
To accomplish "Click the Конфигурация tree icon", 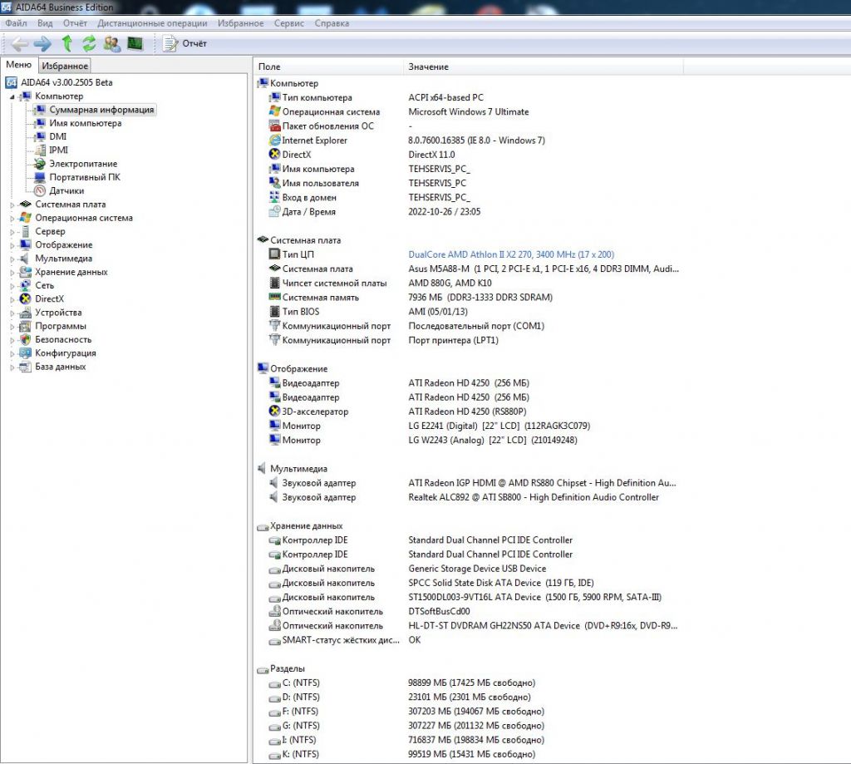I will (26, 353).
